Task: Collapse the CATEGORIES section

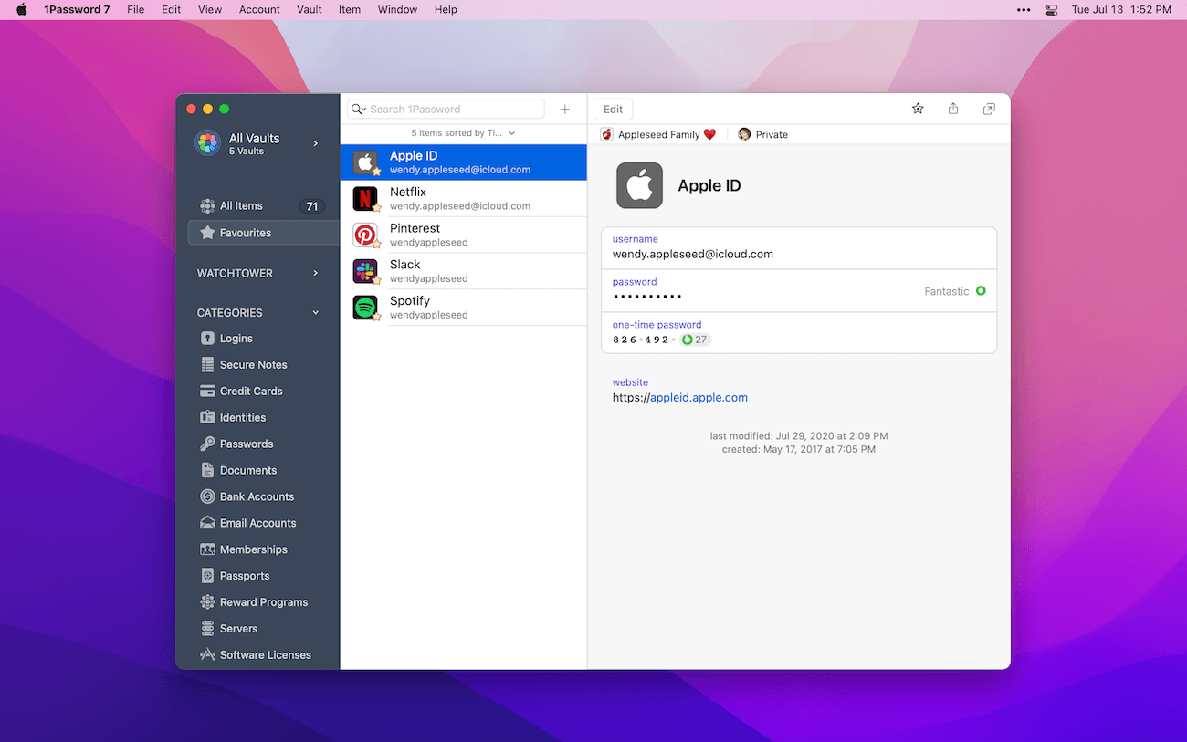Action: click(x=314, y=312)
